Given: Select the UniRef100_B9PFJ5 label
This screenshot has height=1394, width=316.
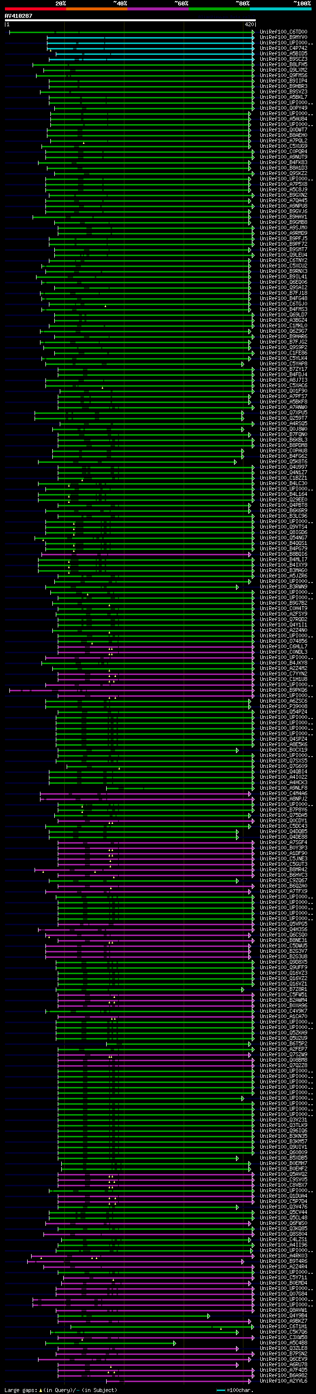Looking at the screenshot, I should click(x=283, y=239).
